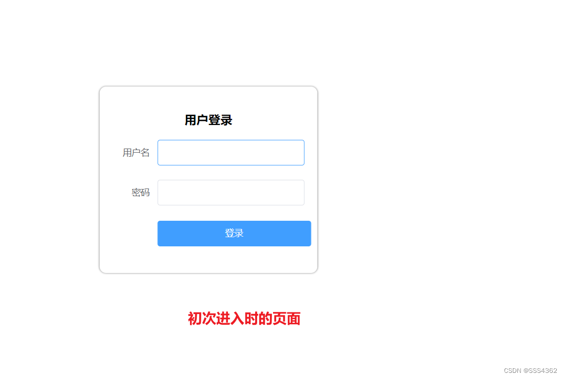Click blank page area right of card
Image resolution: width=565 pixels, height=378 pixels.
pos(432,180)
